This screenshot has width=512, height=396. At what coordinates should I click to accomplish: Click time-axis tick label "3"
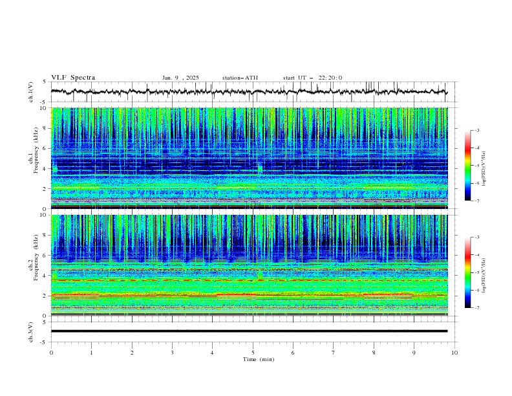click(172, 353)
